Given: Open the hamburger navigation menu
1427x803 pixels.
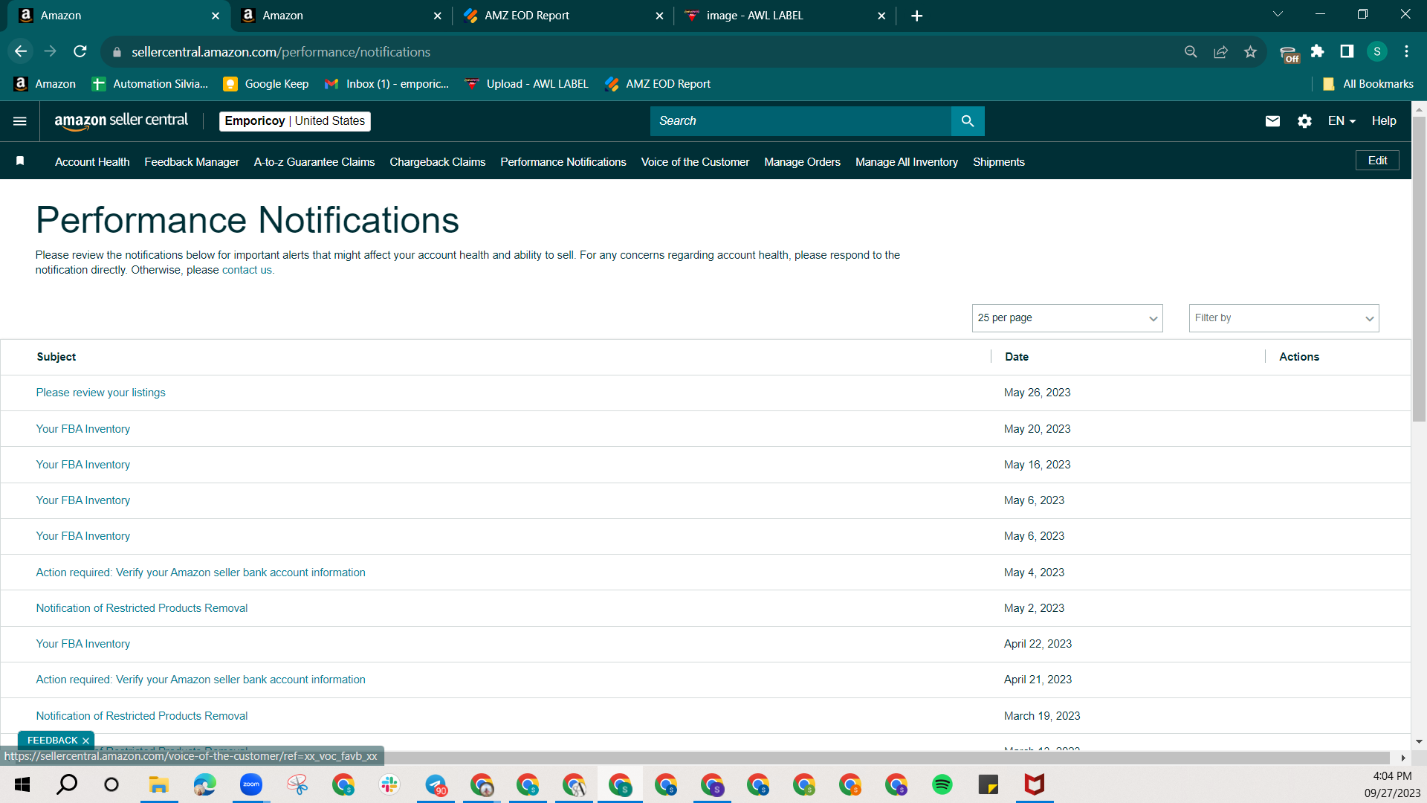Looking at the screenshot, I should tap(20, 121).
